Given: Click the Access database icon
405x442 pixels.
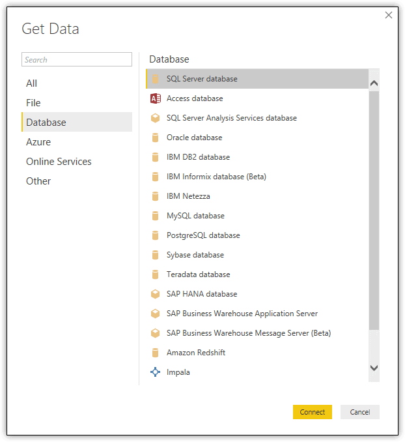Looking at the screenshot, I should click(155, 98).
